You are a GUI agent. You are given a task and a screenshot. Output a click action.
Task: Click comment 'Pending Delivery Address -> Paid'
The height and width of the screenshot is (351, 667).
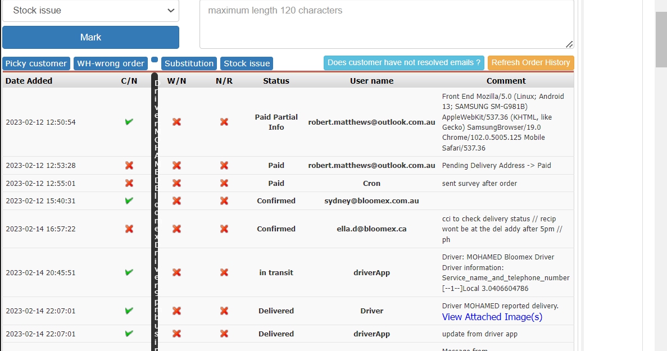tap(496, 165)
